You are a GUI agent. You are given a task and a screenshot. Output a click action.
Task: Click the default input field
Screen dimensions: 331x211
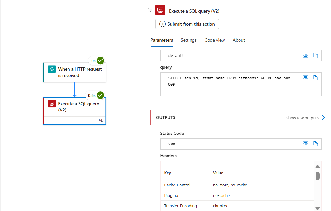(241, 56)
